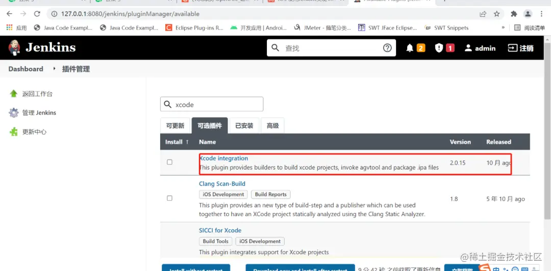
Task: Click the browser forward arrow
Action: click(23, 14)
